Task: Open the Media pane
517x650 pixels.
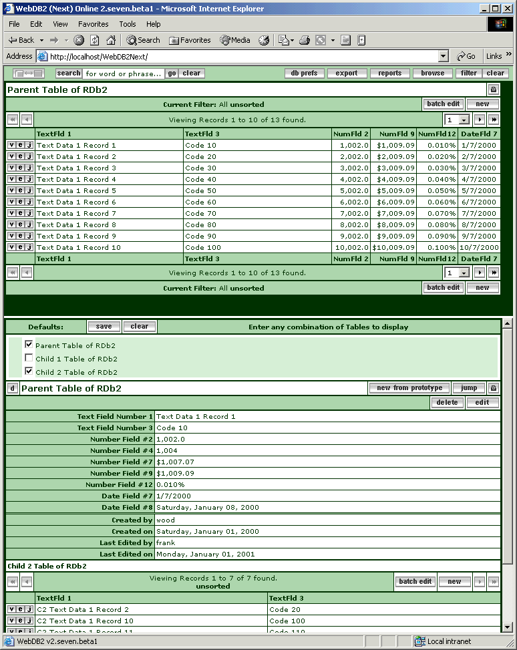Action: coord(235,40)
